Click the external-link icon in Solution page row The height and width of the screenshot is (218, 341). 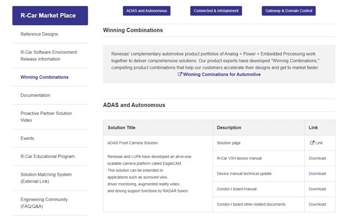pos(312,143)
